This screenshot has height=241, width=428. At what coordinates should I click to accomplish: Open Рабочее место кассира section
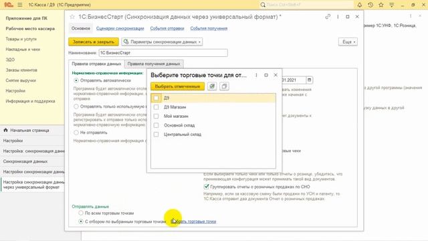coord(30,28)
